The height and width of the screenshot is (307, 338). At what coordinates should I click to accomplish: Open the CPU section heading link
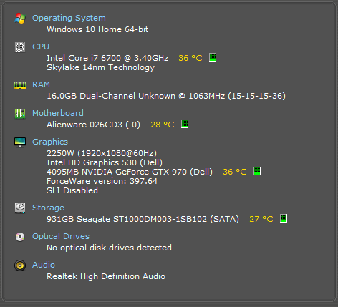coord(41,47)
